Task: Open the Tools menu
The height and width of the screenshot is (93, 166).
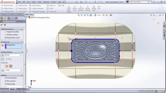Action: pos(39,2)
